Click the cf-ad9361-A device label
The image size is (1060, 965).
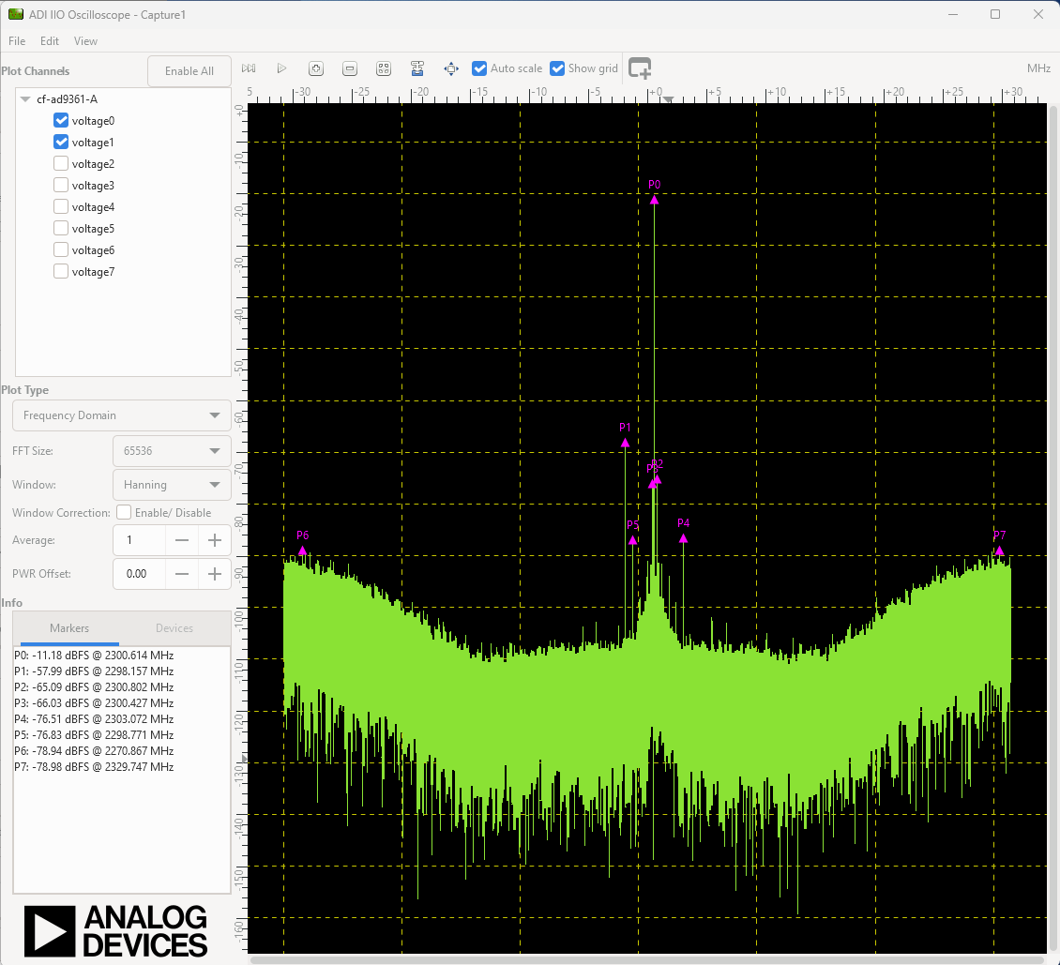coord(67,98)
